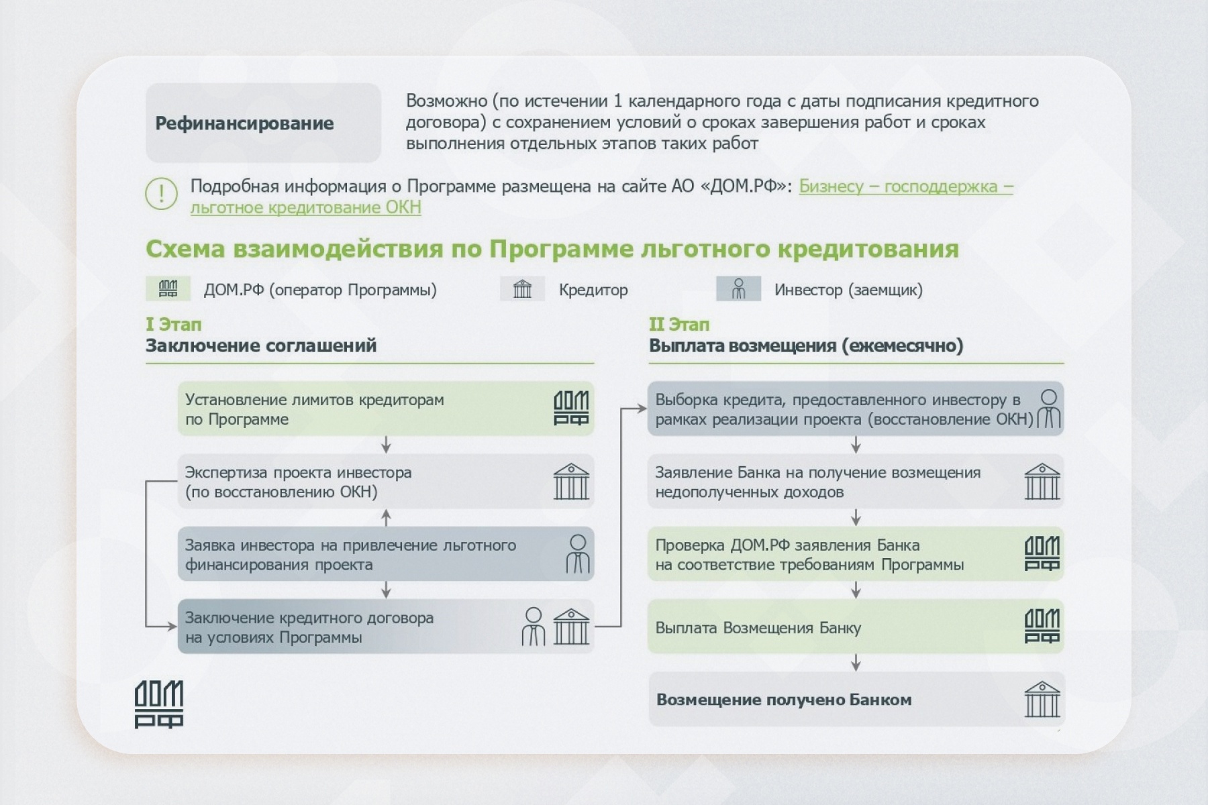Click the green exclamation mark info icon

(x=161, y=195)
